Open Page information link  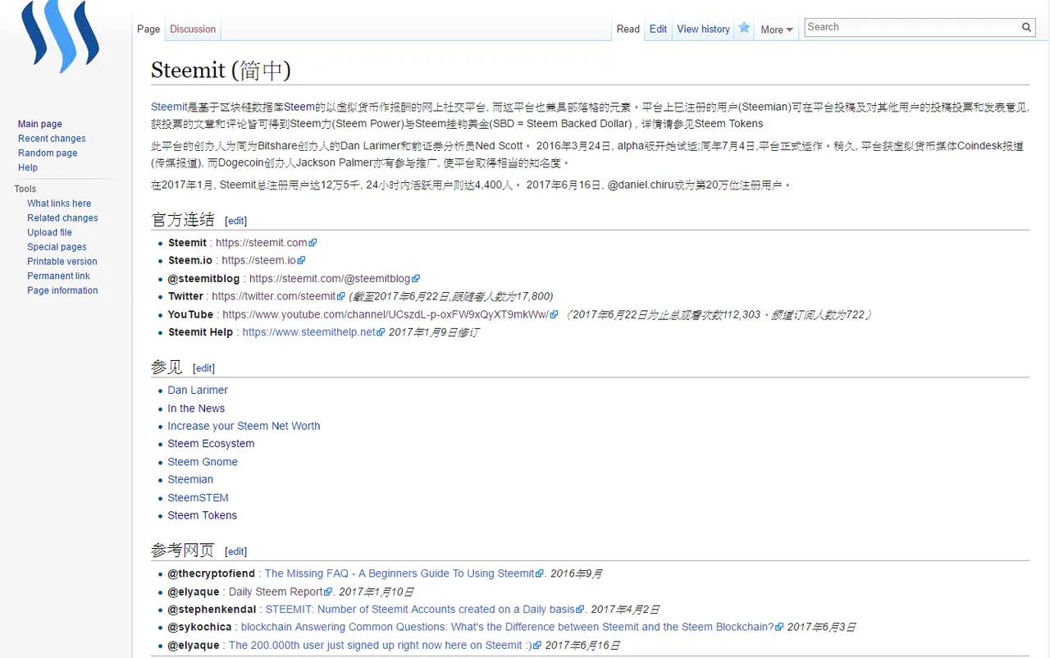[x=62, y=290]
